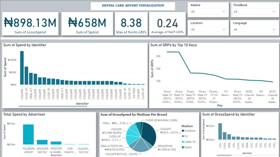Click the ORAL-B TOOTH PA... ₦49.81M label
Viewport: 280px width, 157px height.
click(112, 148)
